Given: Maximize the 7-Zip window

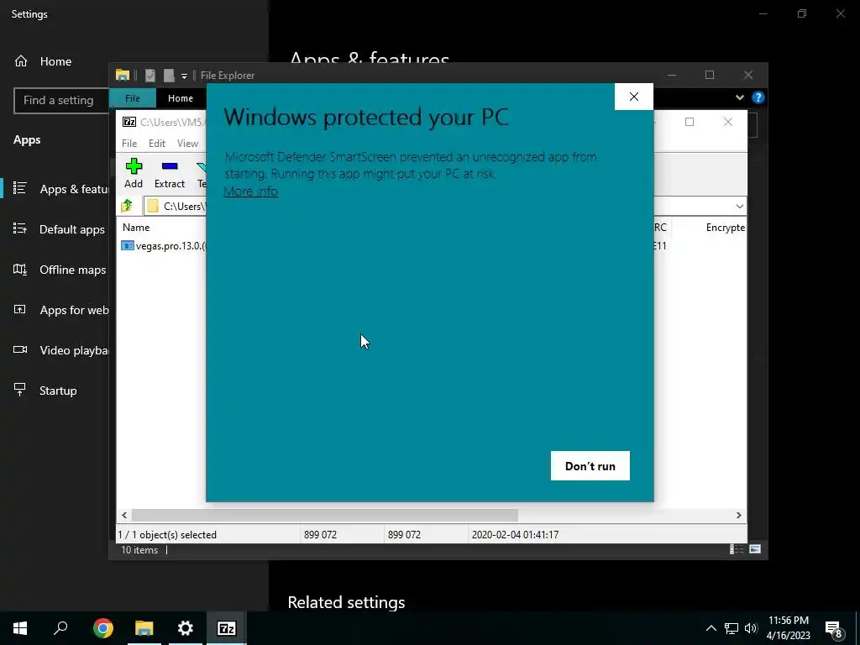Looking at the screenshot, I should coord(690,122).
